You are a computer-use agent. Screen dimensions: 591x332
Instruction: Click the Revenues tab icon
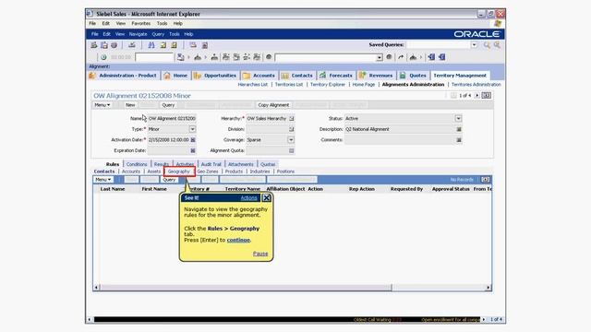[363, 76]
